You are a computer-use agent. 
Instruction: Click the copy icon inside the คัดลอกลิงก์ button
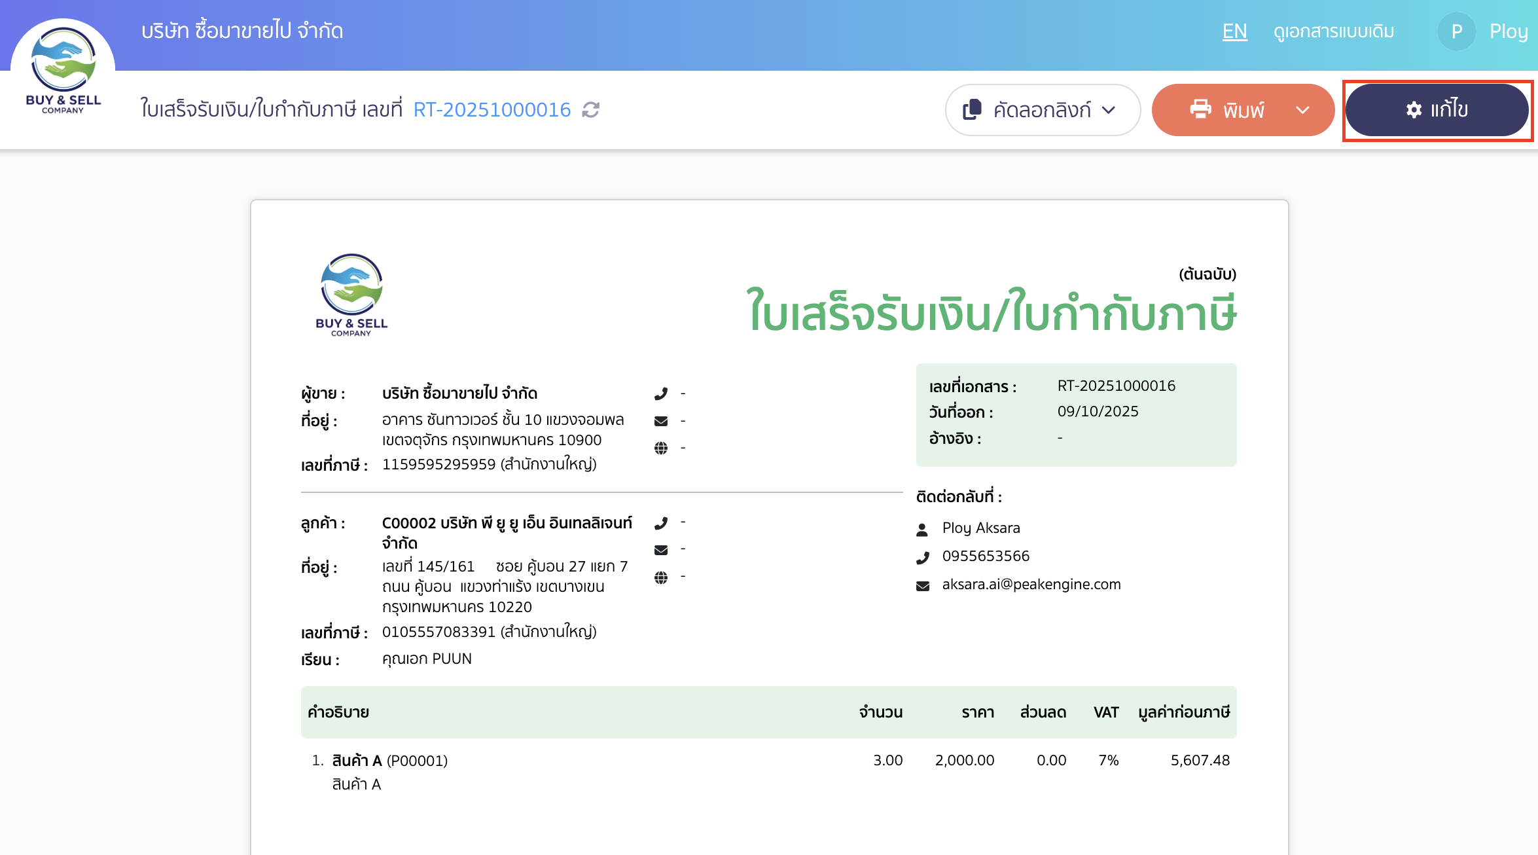[x=971, y=109]
